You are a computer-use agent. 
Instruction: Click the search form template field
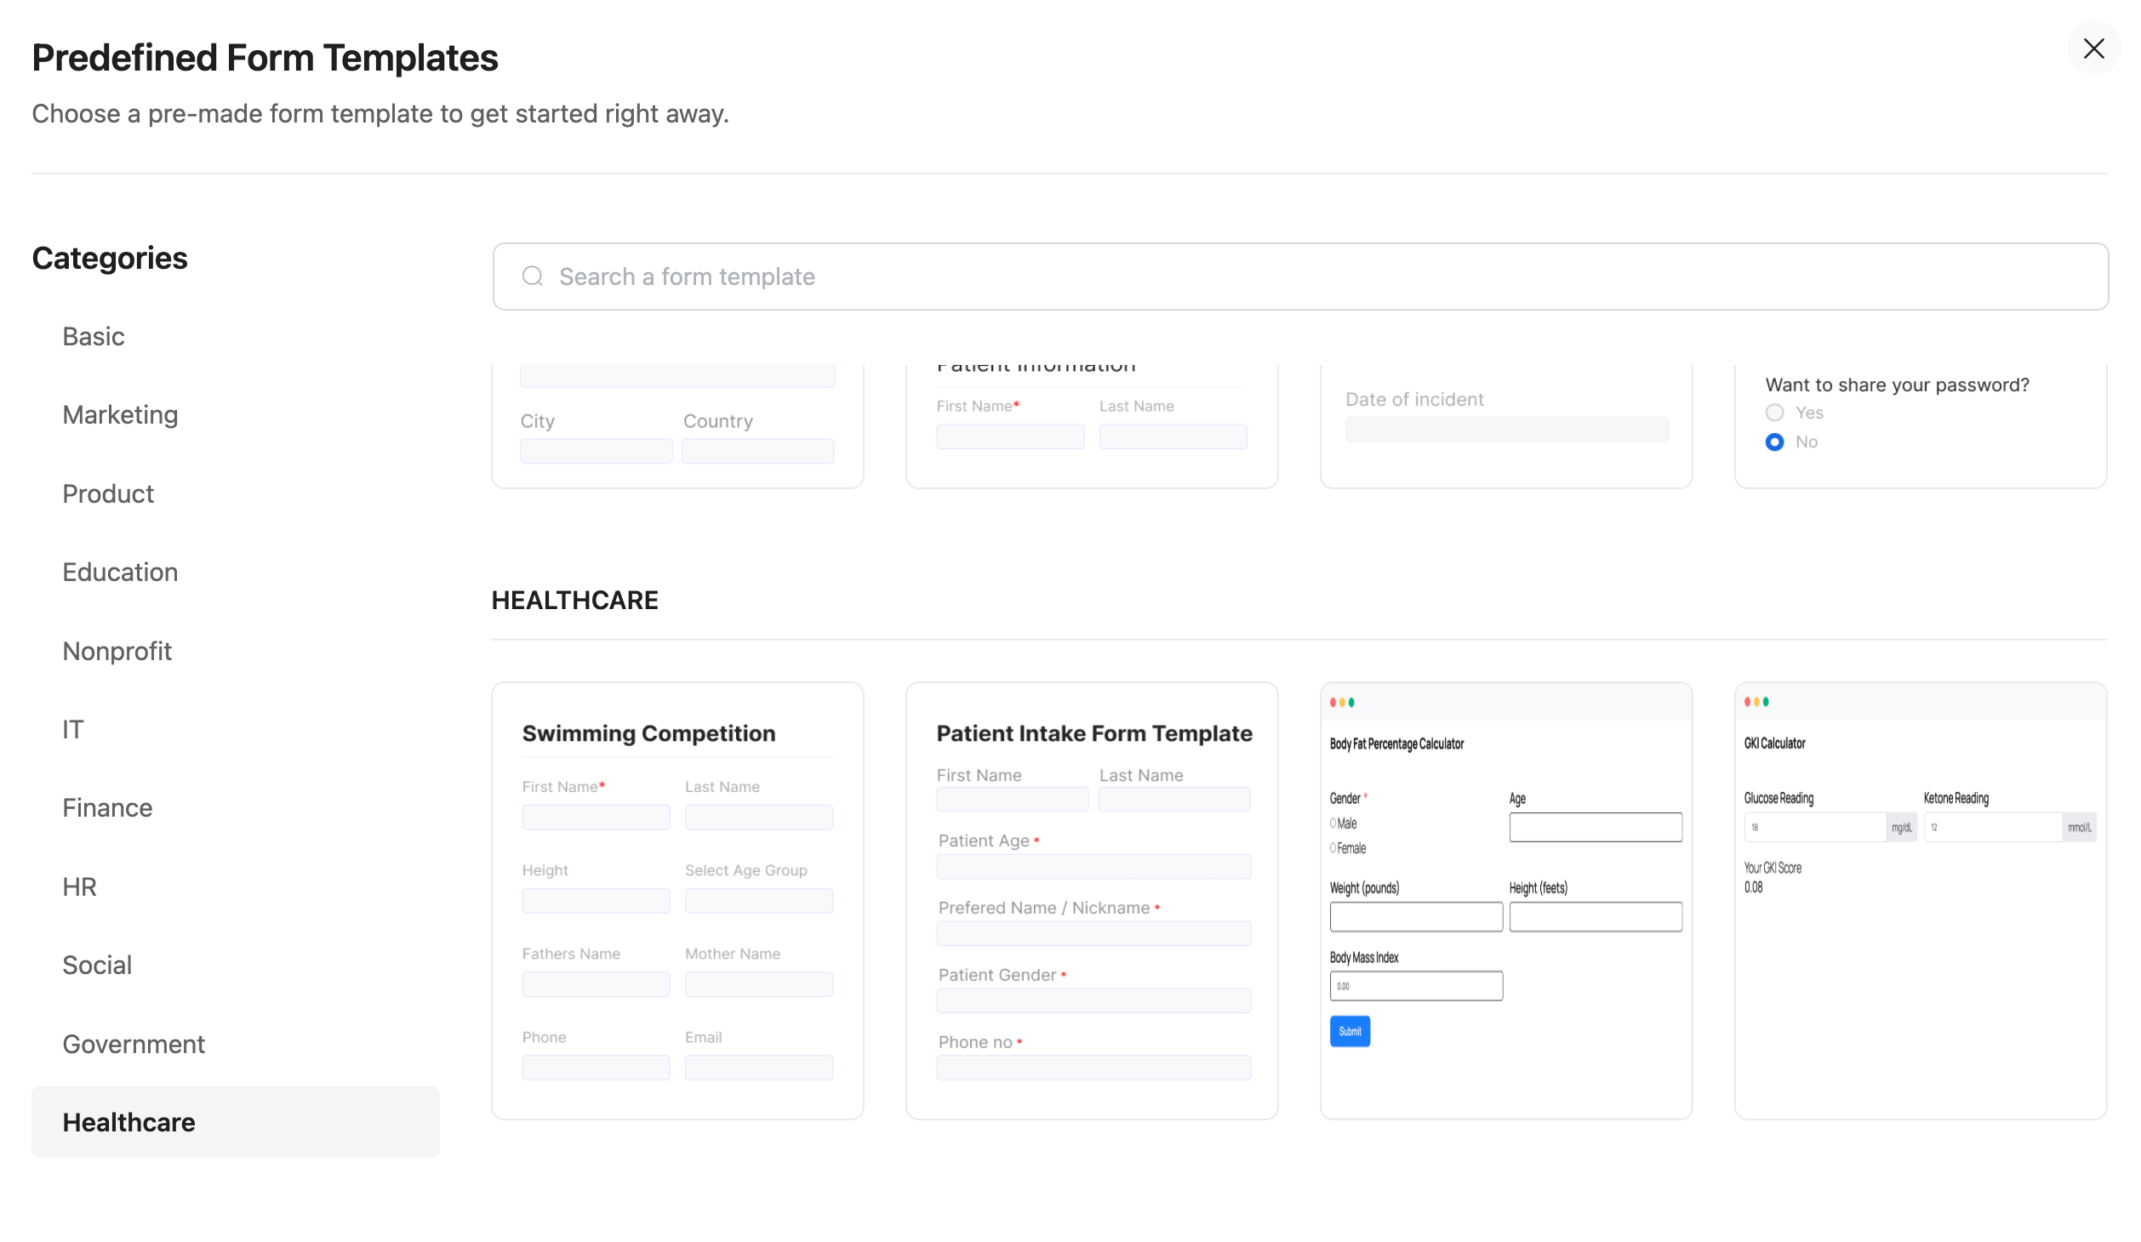click(x=1021, y=276)
